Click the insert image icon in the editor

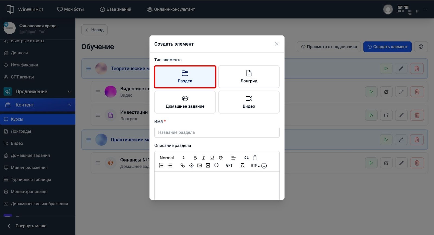pos(199,165)
